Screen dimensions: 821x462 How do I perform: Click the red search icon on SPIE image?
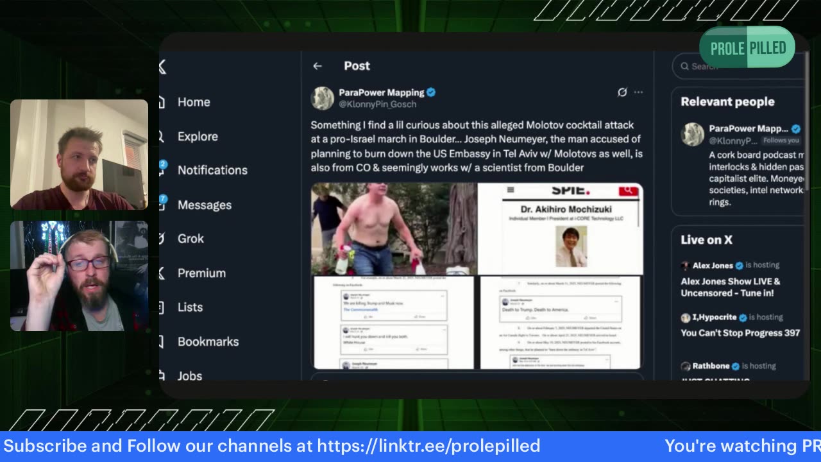coord(628,190)
